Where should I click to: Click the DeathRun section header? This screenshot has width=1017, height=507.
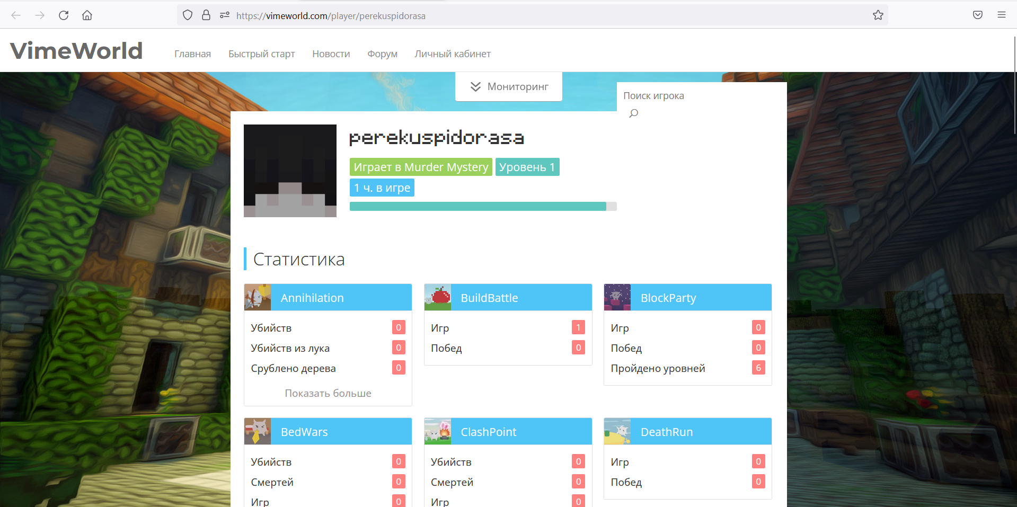(688, 431)
